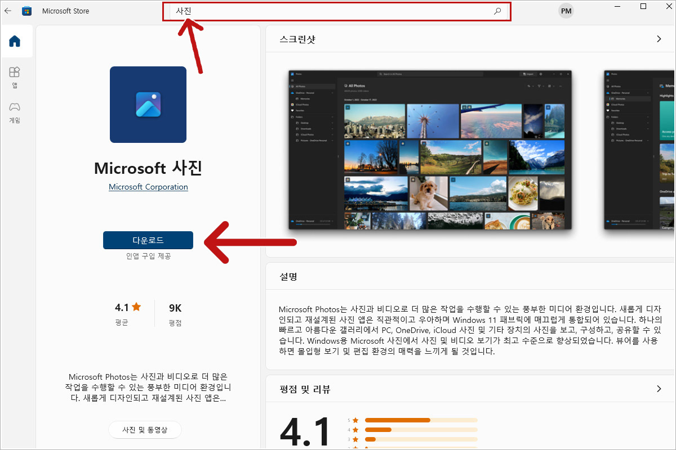This screenshot has width=676, height=450.
Task: Click the 평점 및 리뷰 heading text
Action: point(305,389)
